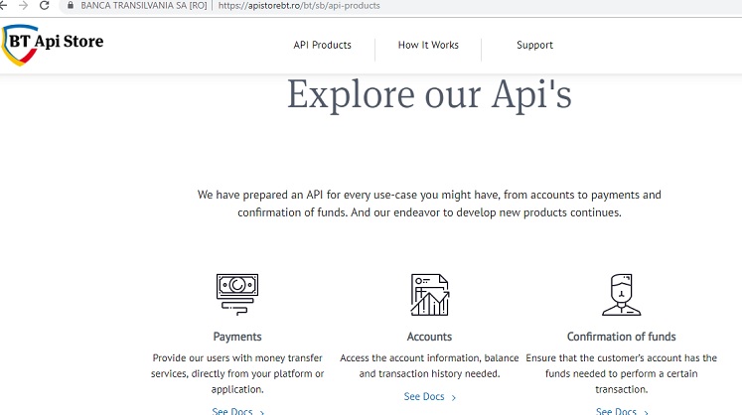Reload the page with the refresh icon

(45, 6)
